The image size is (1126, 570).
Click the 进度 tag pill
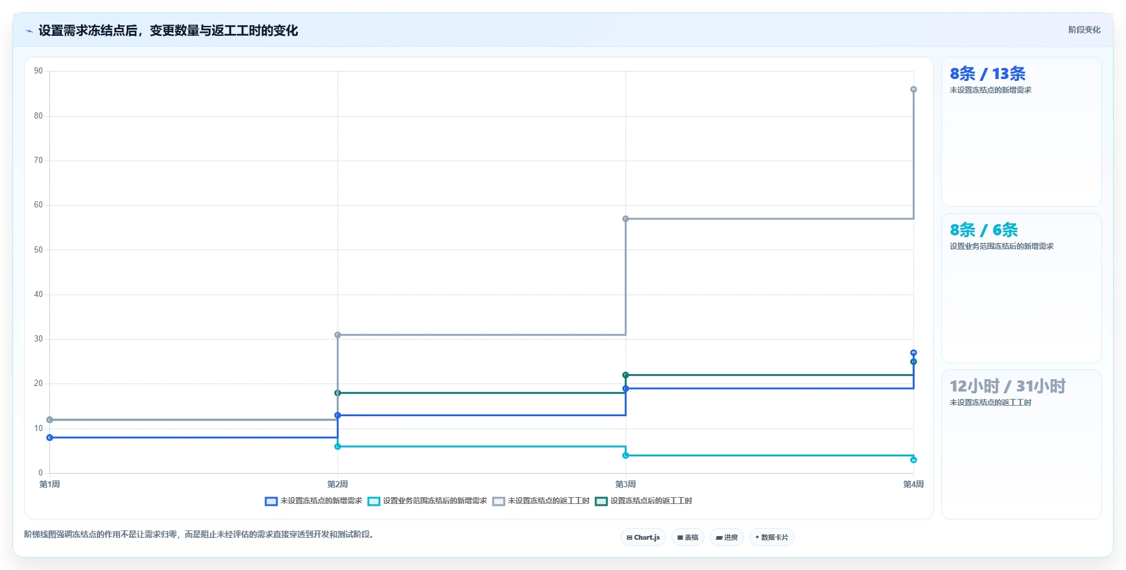727,537
